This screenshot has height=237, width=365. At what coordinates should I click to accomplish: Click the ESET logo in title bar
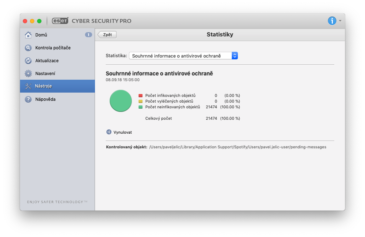click(60, 21)
